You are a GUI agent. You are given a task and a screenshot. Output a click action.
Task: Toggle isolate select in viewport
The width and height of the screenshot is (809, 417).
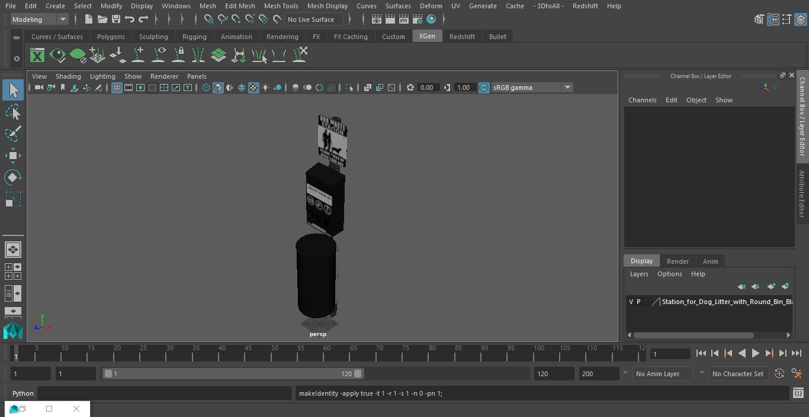coord(349,88)
